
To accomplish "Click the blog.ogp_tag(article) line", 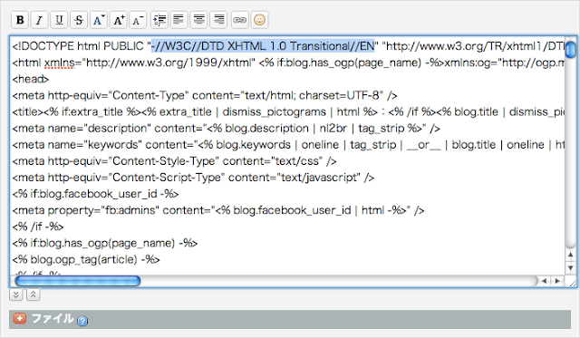I will coord(86,259).
